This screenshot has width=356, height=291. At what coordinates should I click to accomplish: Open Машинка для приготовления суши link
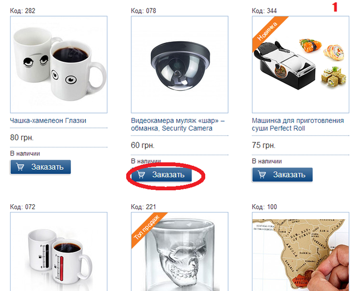(298, 124)
